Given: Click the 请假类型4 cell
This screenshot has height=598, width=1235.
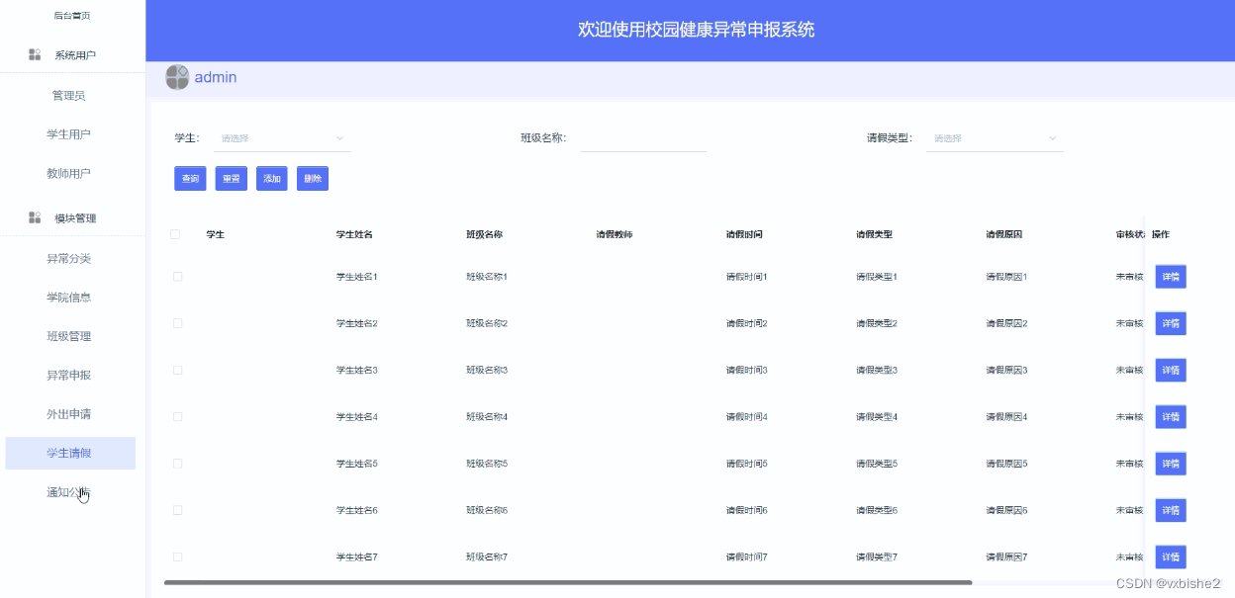Looking at the screenshot, I should [x=877, y=416].
